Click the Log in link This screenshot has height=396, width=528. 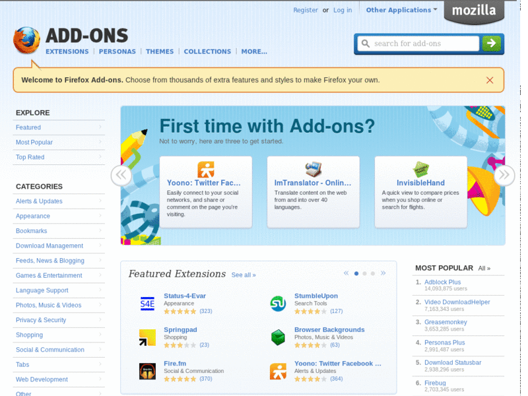tap(343, 10)
